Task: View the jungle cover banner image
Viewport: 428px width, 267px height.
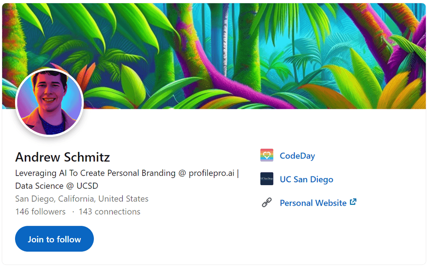Action: click(x=254, y=55)
